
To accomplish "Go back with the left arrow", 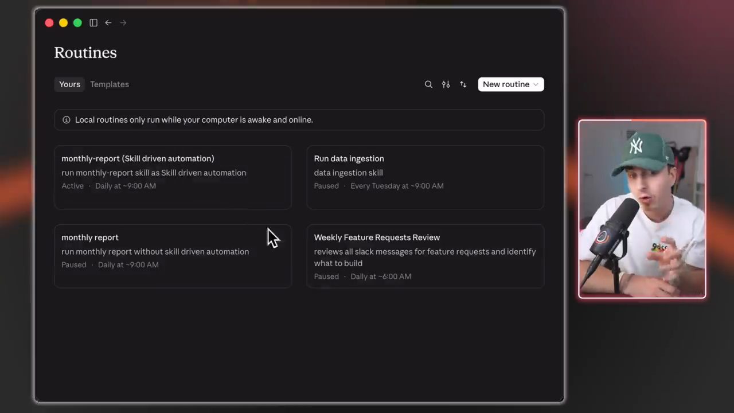I will pos(108,23).
